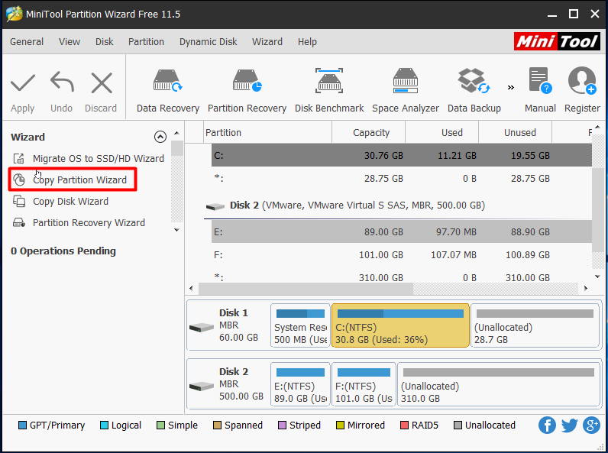Click the Undo arrow icon
The height and width of the screenshot is (453, 608).
pos(62,82)
